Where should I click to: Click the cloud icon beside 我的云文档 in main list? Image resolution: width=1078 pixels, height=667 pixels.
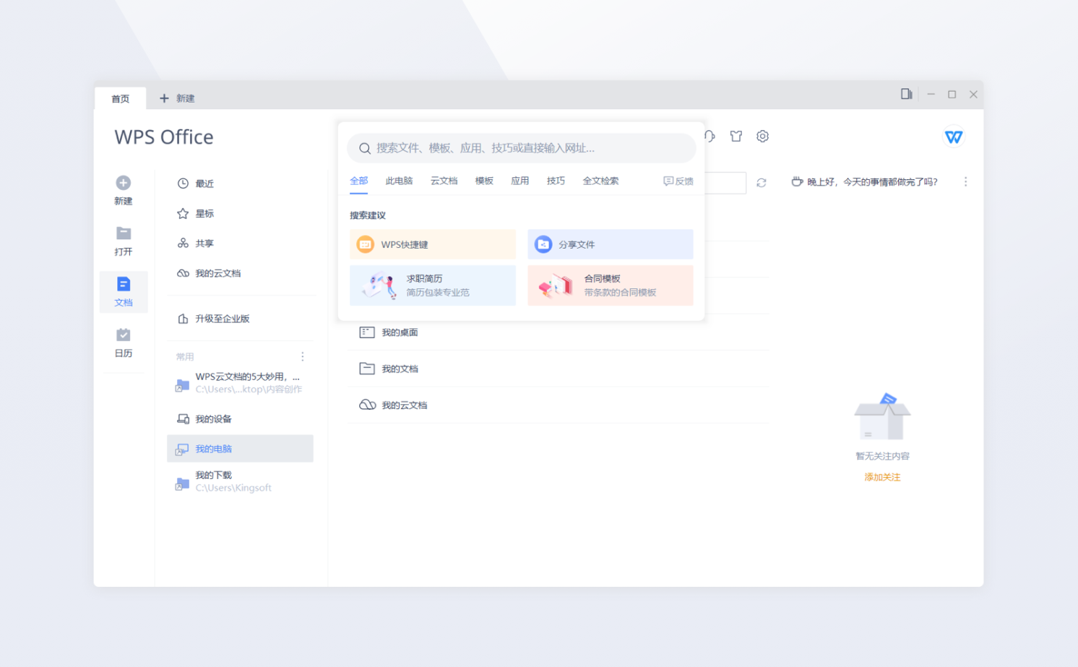(x=367, y=405)
